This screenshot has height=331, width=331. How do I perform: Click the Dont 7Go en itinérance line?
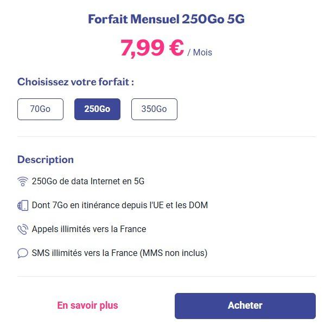pos(120,205)
